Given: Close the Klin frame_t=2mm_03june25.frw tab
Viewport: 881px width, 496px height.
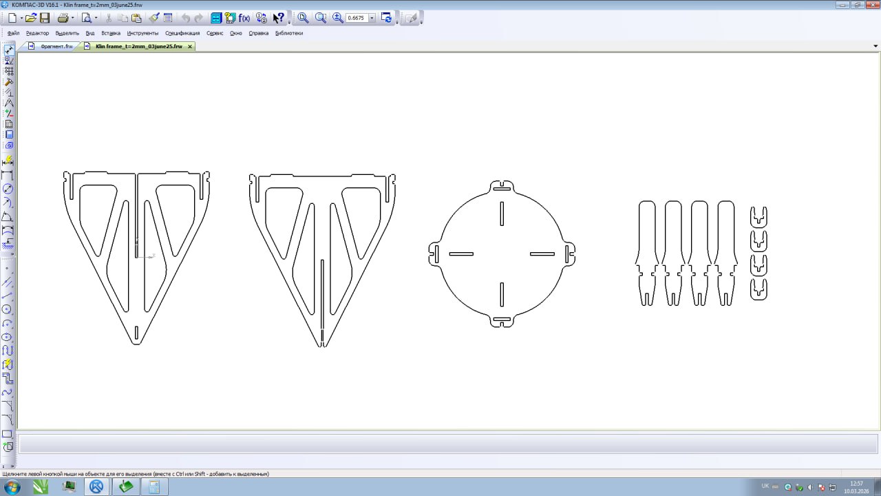Looking at the screenshot, I should coord(190,46).
